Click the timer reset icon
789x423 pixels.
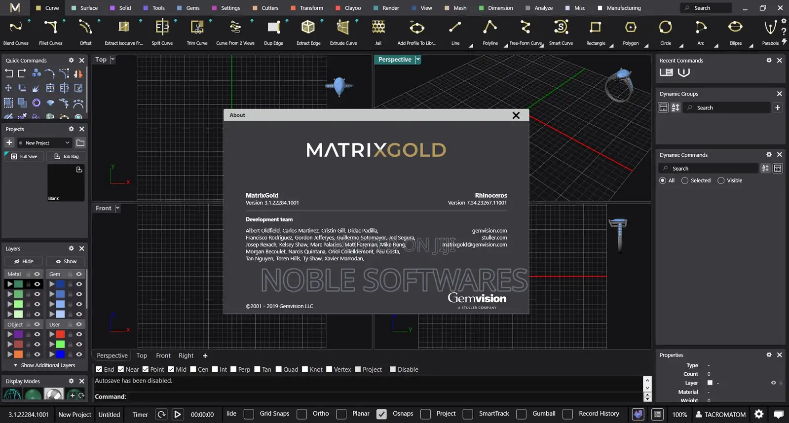point(161,415)
